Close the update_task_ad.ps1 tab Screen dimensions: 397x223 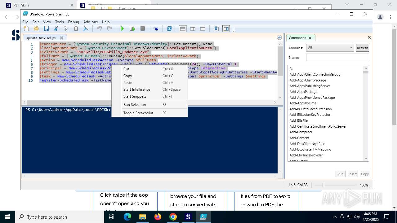point(61,38)
